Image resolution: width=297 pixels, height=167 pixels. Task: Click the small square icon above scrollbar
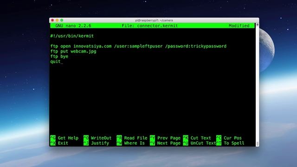[x=258, y=25]
